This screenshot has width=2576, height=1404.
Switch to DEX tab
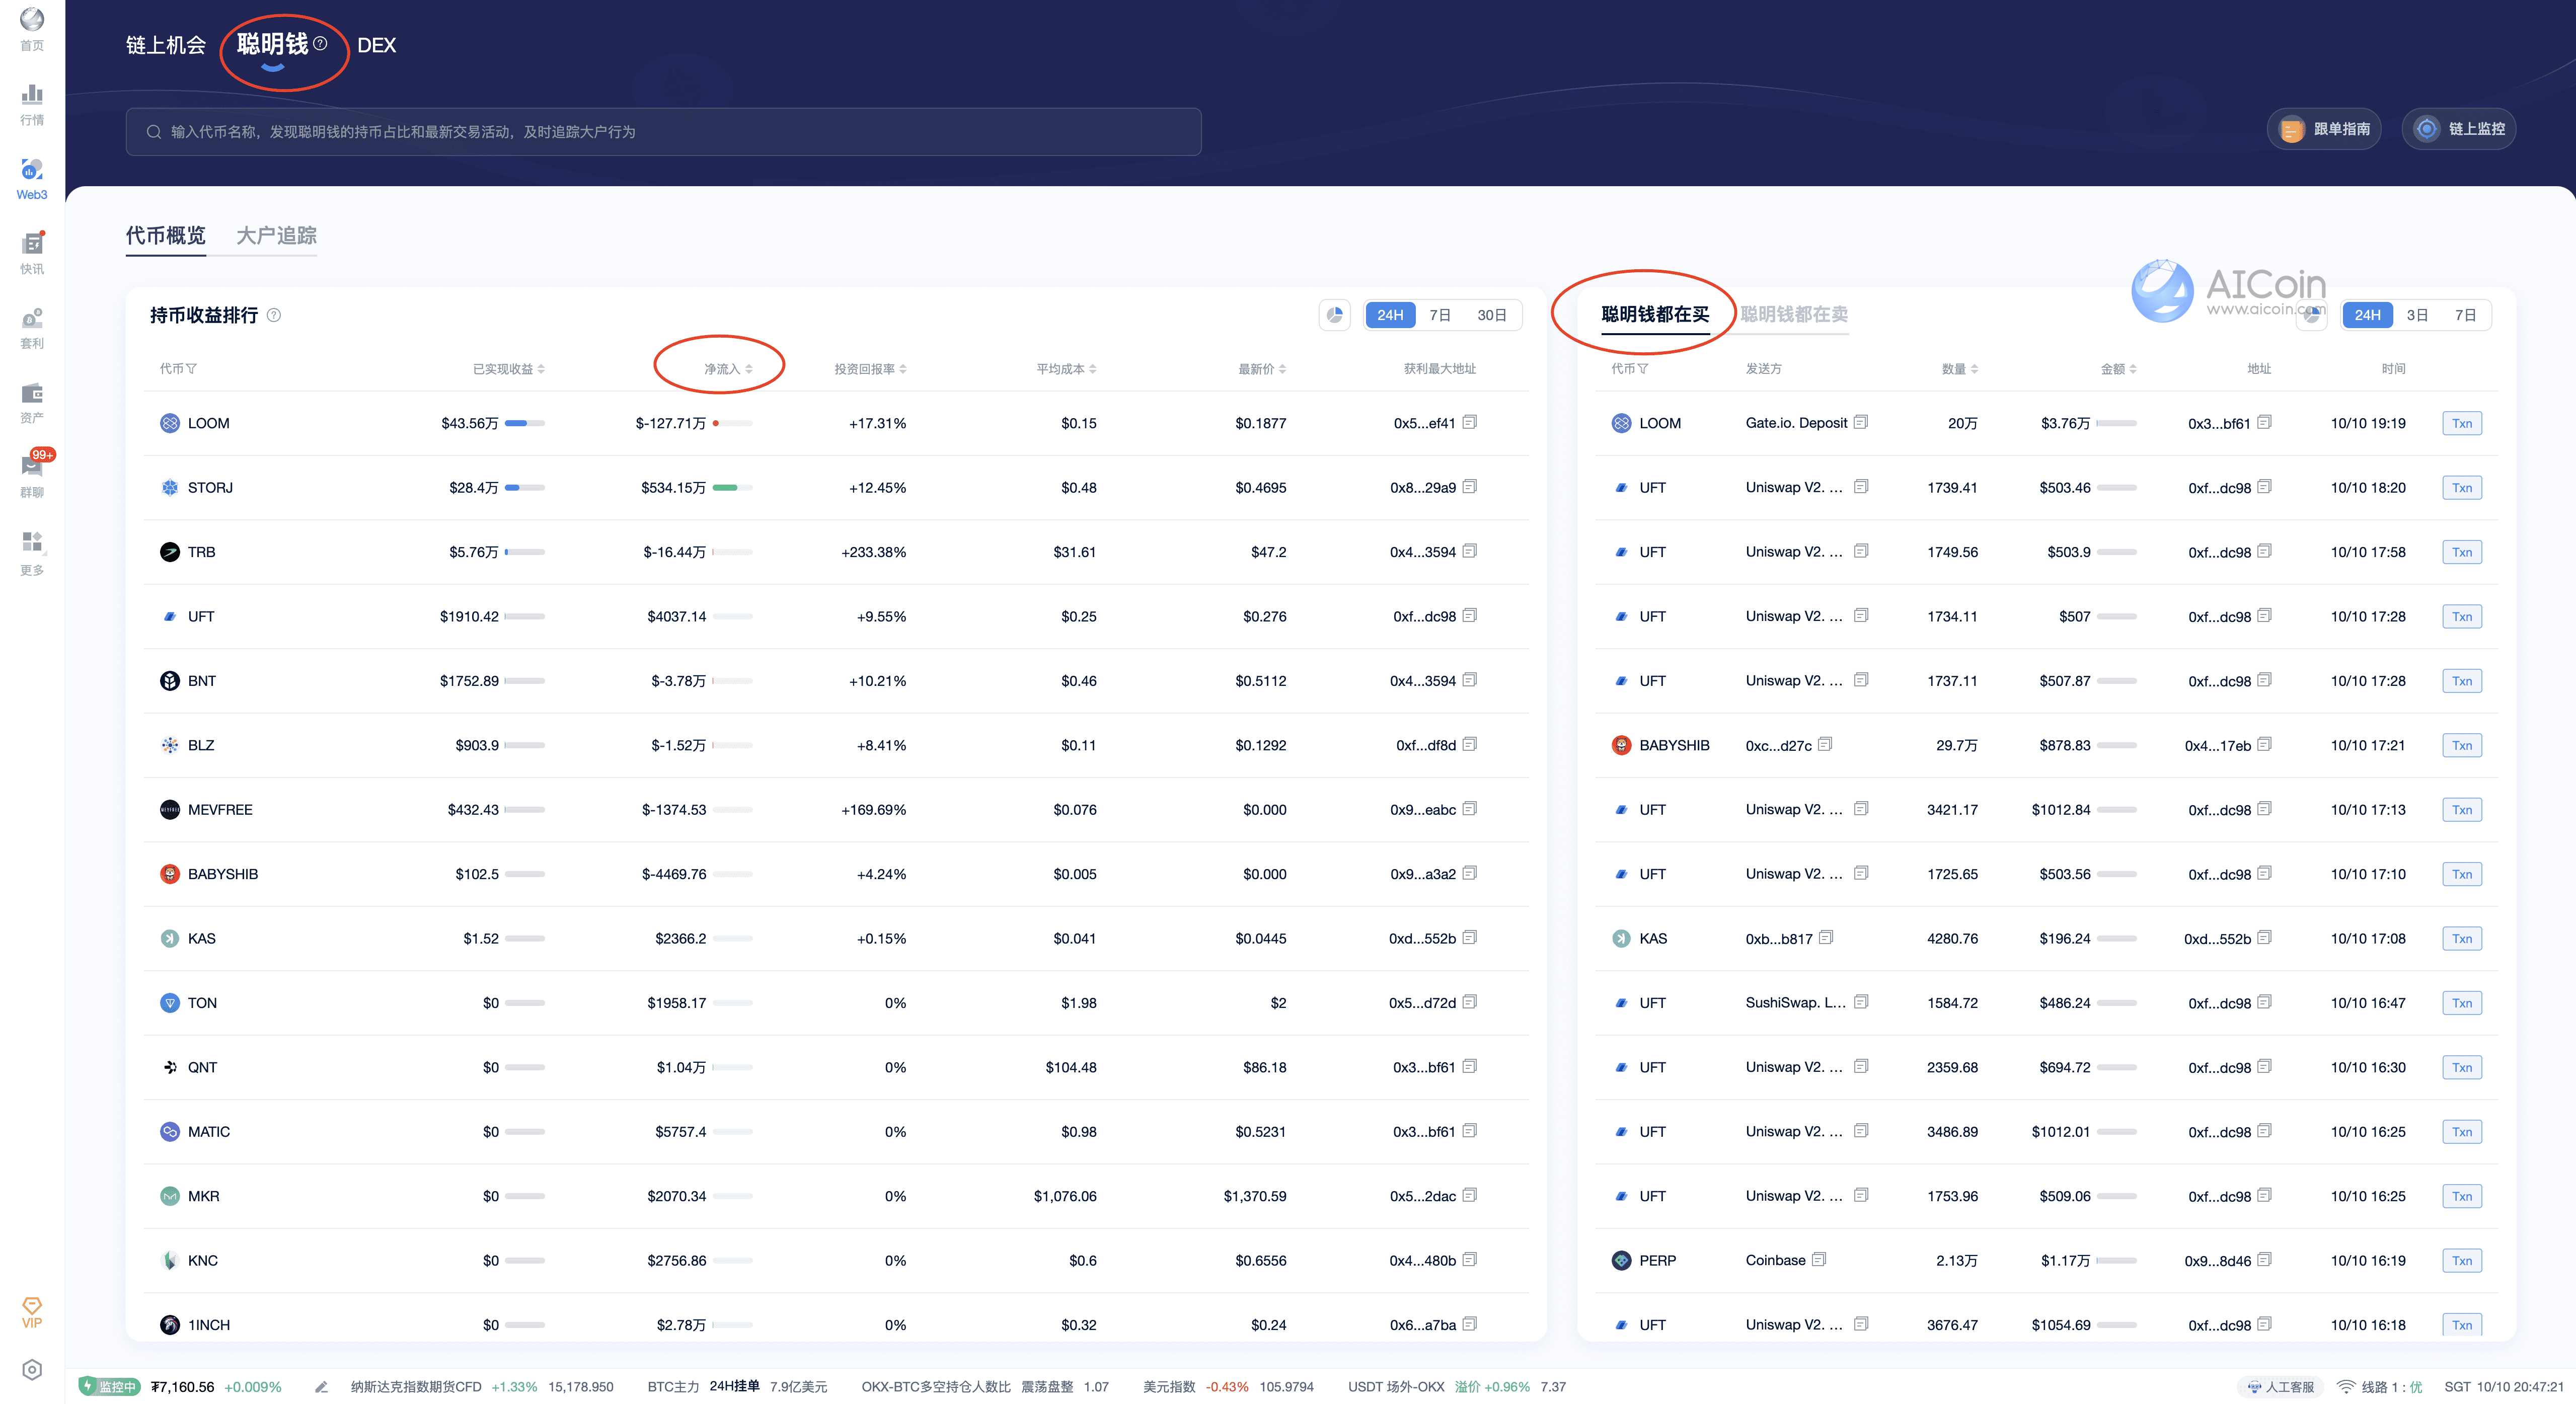tap(377, 45)
